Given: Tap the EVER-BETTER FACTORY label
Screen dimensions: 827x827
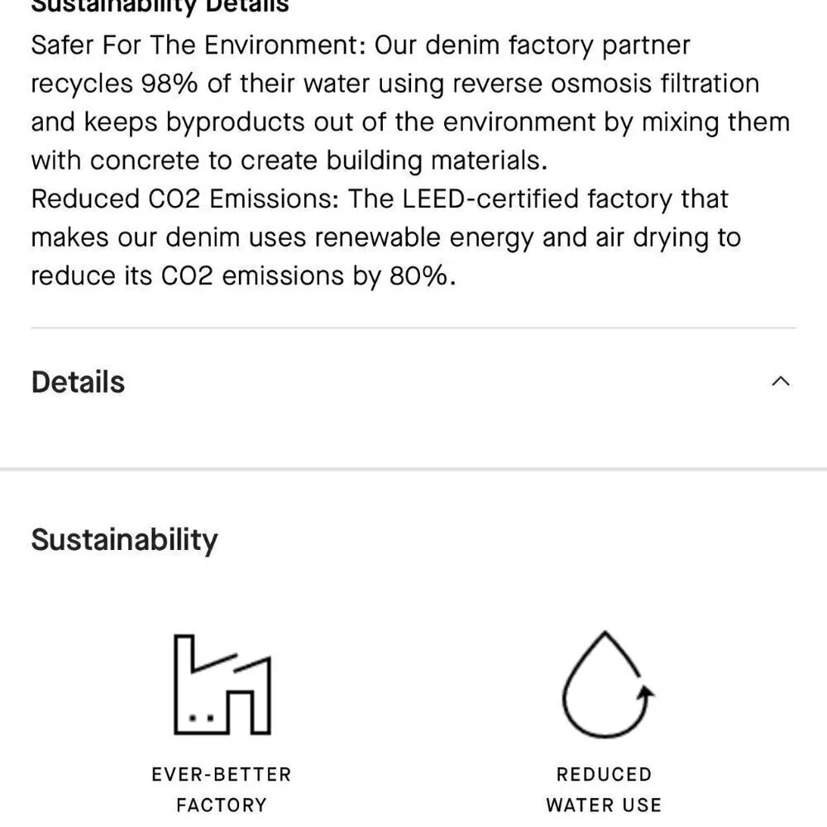Looking at the screenshot, I should click(x=222, y=789).
